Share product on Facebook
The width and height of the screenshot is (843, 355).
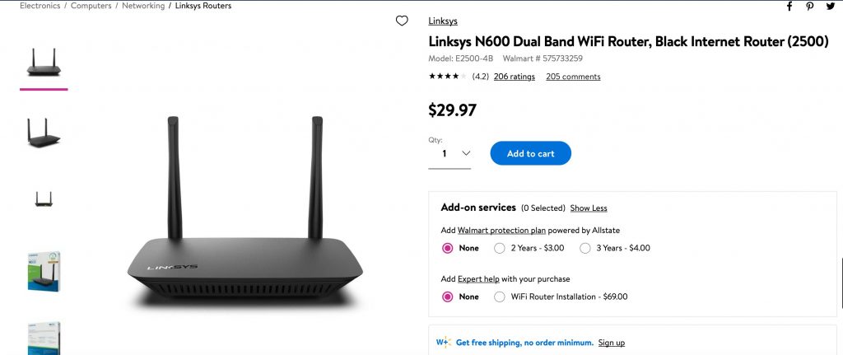(789, 6)
